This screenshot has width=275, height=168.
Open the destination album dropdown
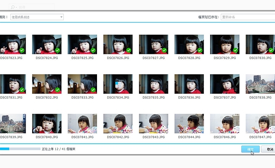tap(37, 17)
